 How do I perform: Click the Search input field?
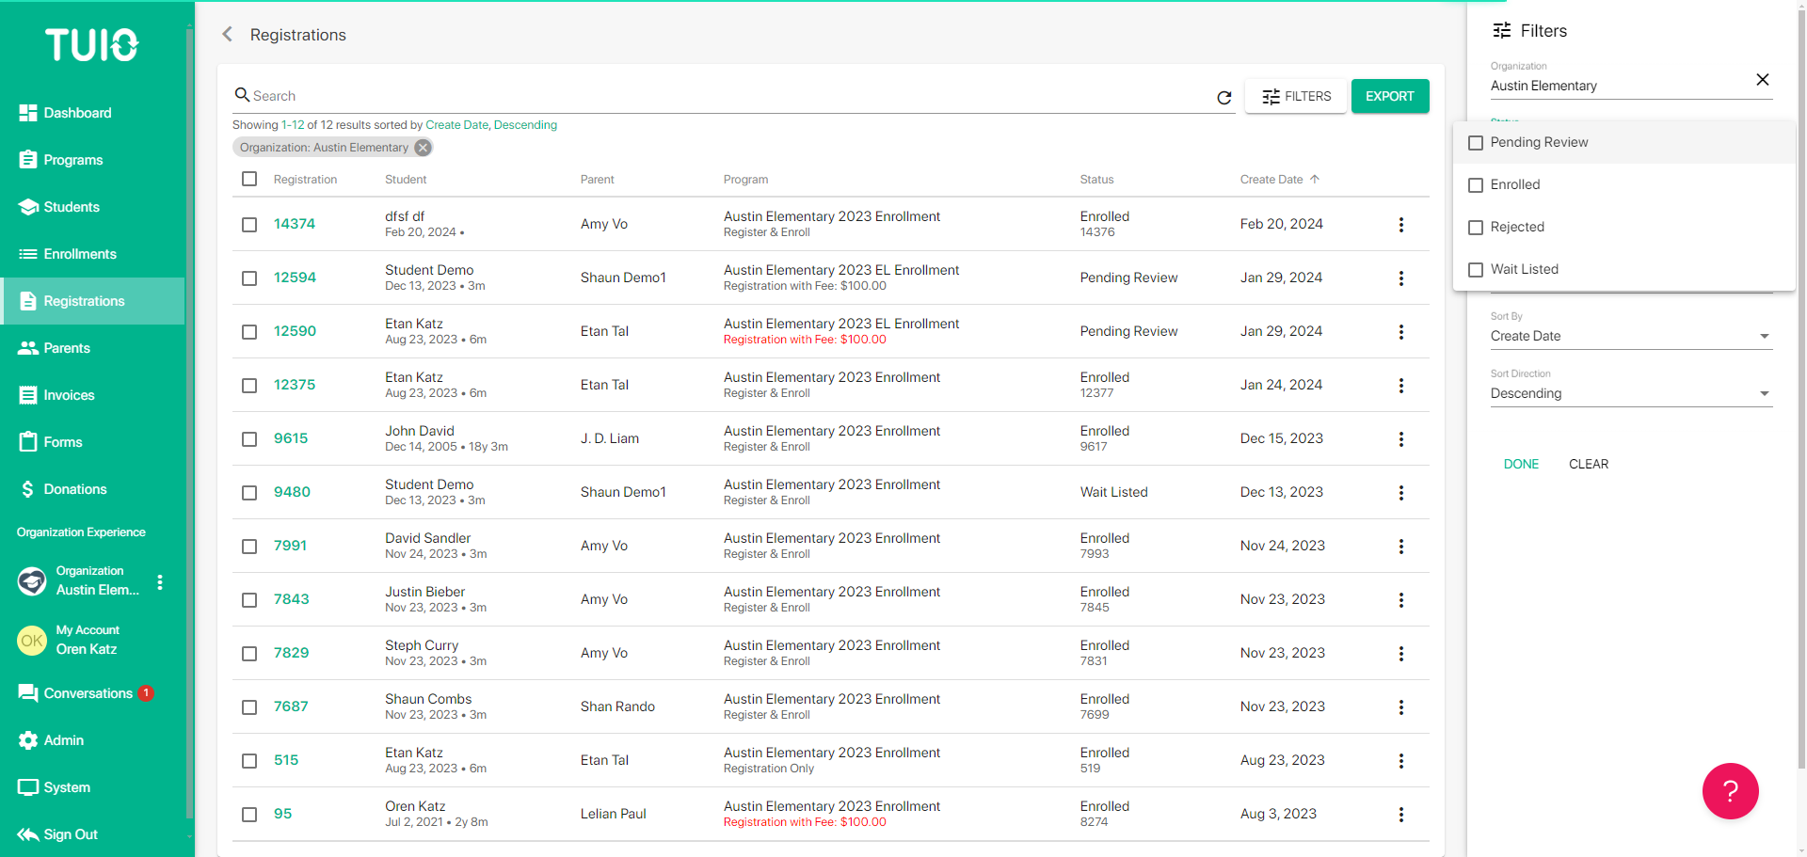[725, 96]
